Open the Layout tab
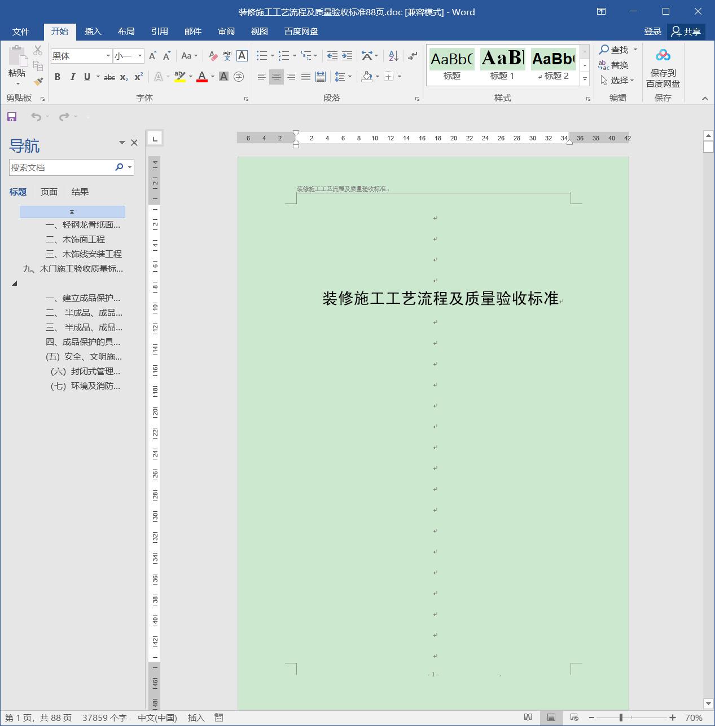715x726 pixels. click(126, 32)
